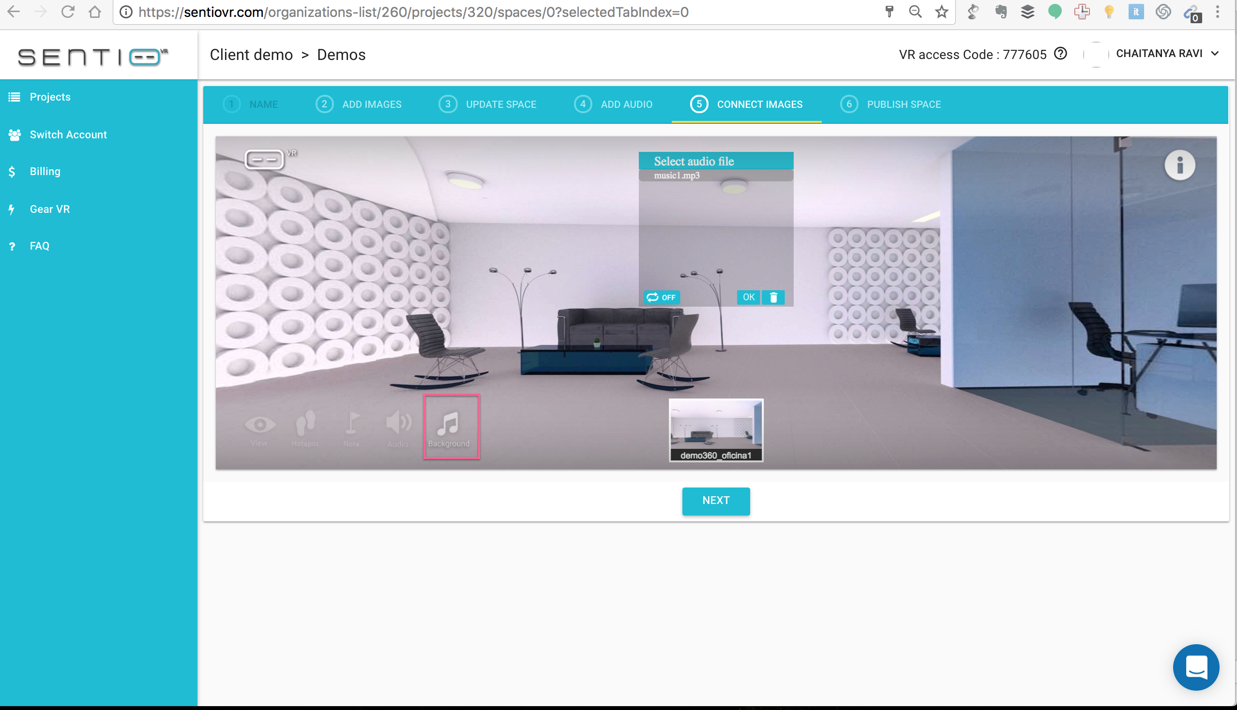Image resolution: width=1237 pixels, height=710 pixels.
Task: Select the Hotspot footprints tool
Action: coord(305,428)
